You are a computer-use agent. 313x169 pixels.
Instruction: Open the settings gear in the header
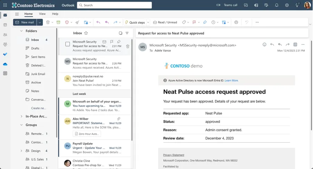pos(287,5)
